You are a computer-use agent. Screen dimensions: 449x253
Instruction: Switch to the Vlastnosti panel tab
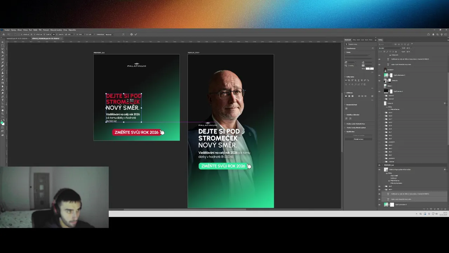tap(348, 40)
